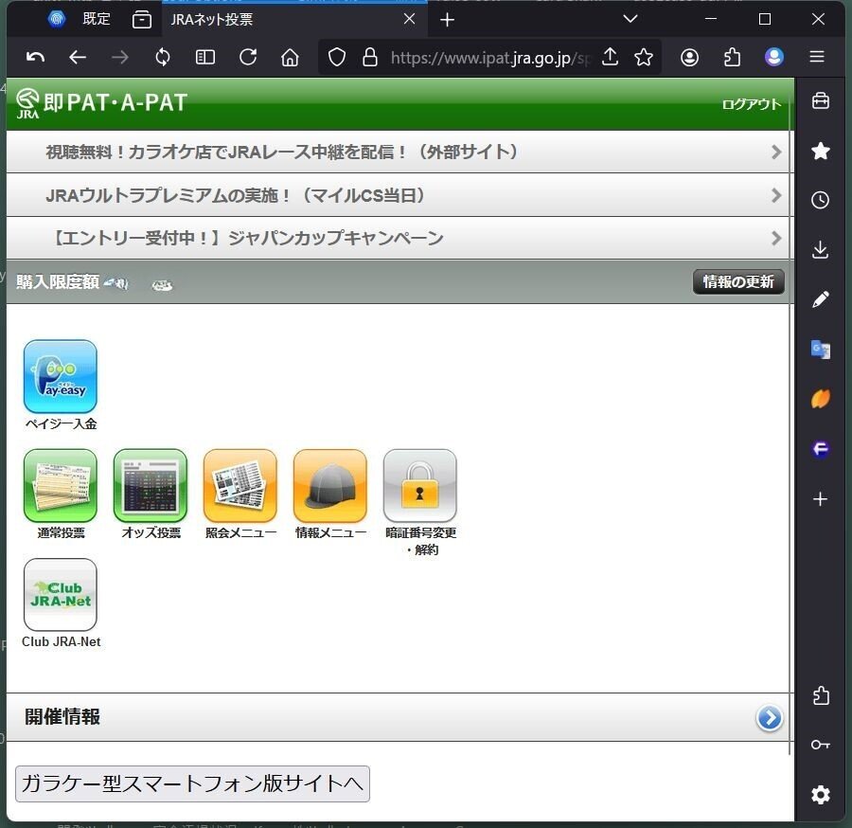Screen dimensions: 852x828
Task: Click the JRA logo in green header
Action: pos(27,103)
